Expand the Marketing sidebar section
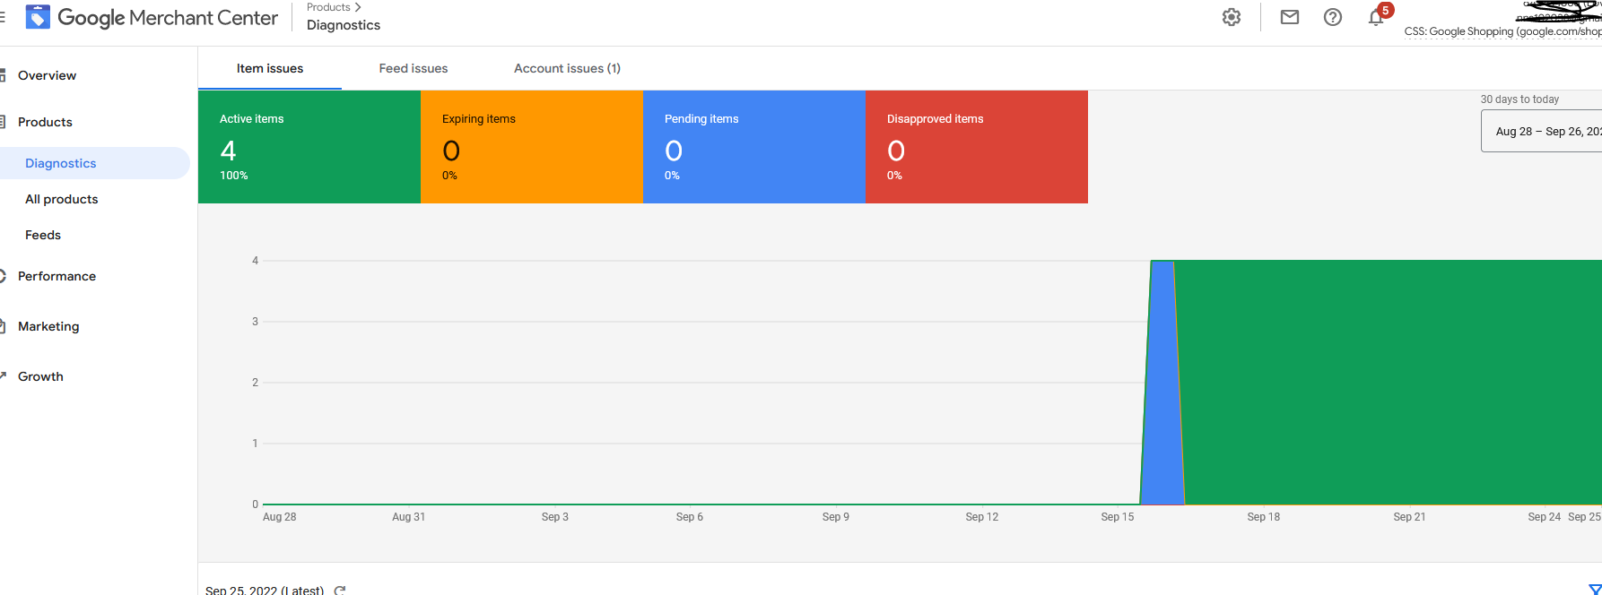 (48, 326)
